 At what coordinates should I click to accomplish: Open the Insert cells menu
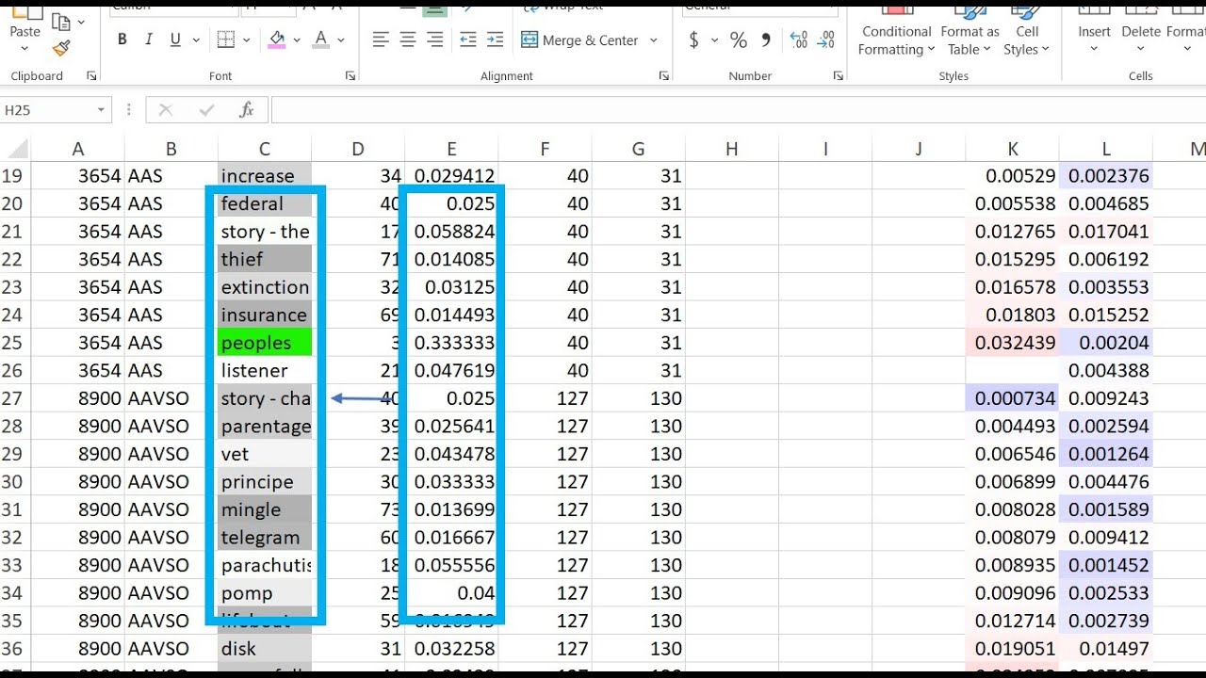(1094, 31)
